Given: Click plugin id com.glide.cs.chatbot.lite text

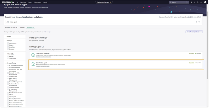Looking at the screenshot, I should tap(44, 57).
